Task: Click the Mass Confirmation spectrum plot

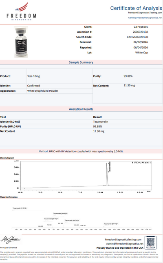Action: [81, 218]
